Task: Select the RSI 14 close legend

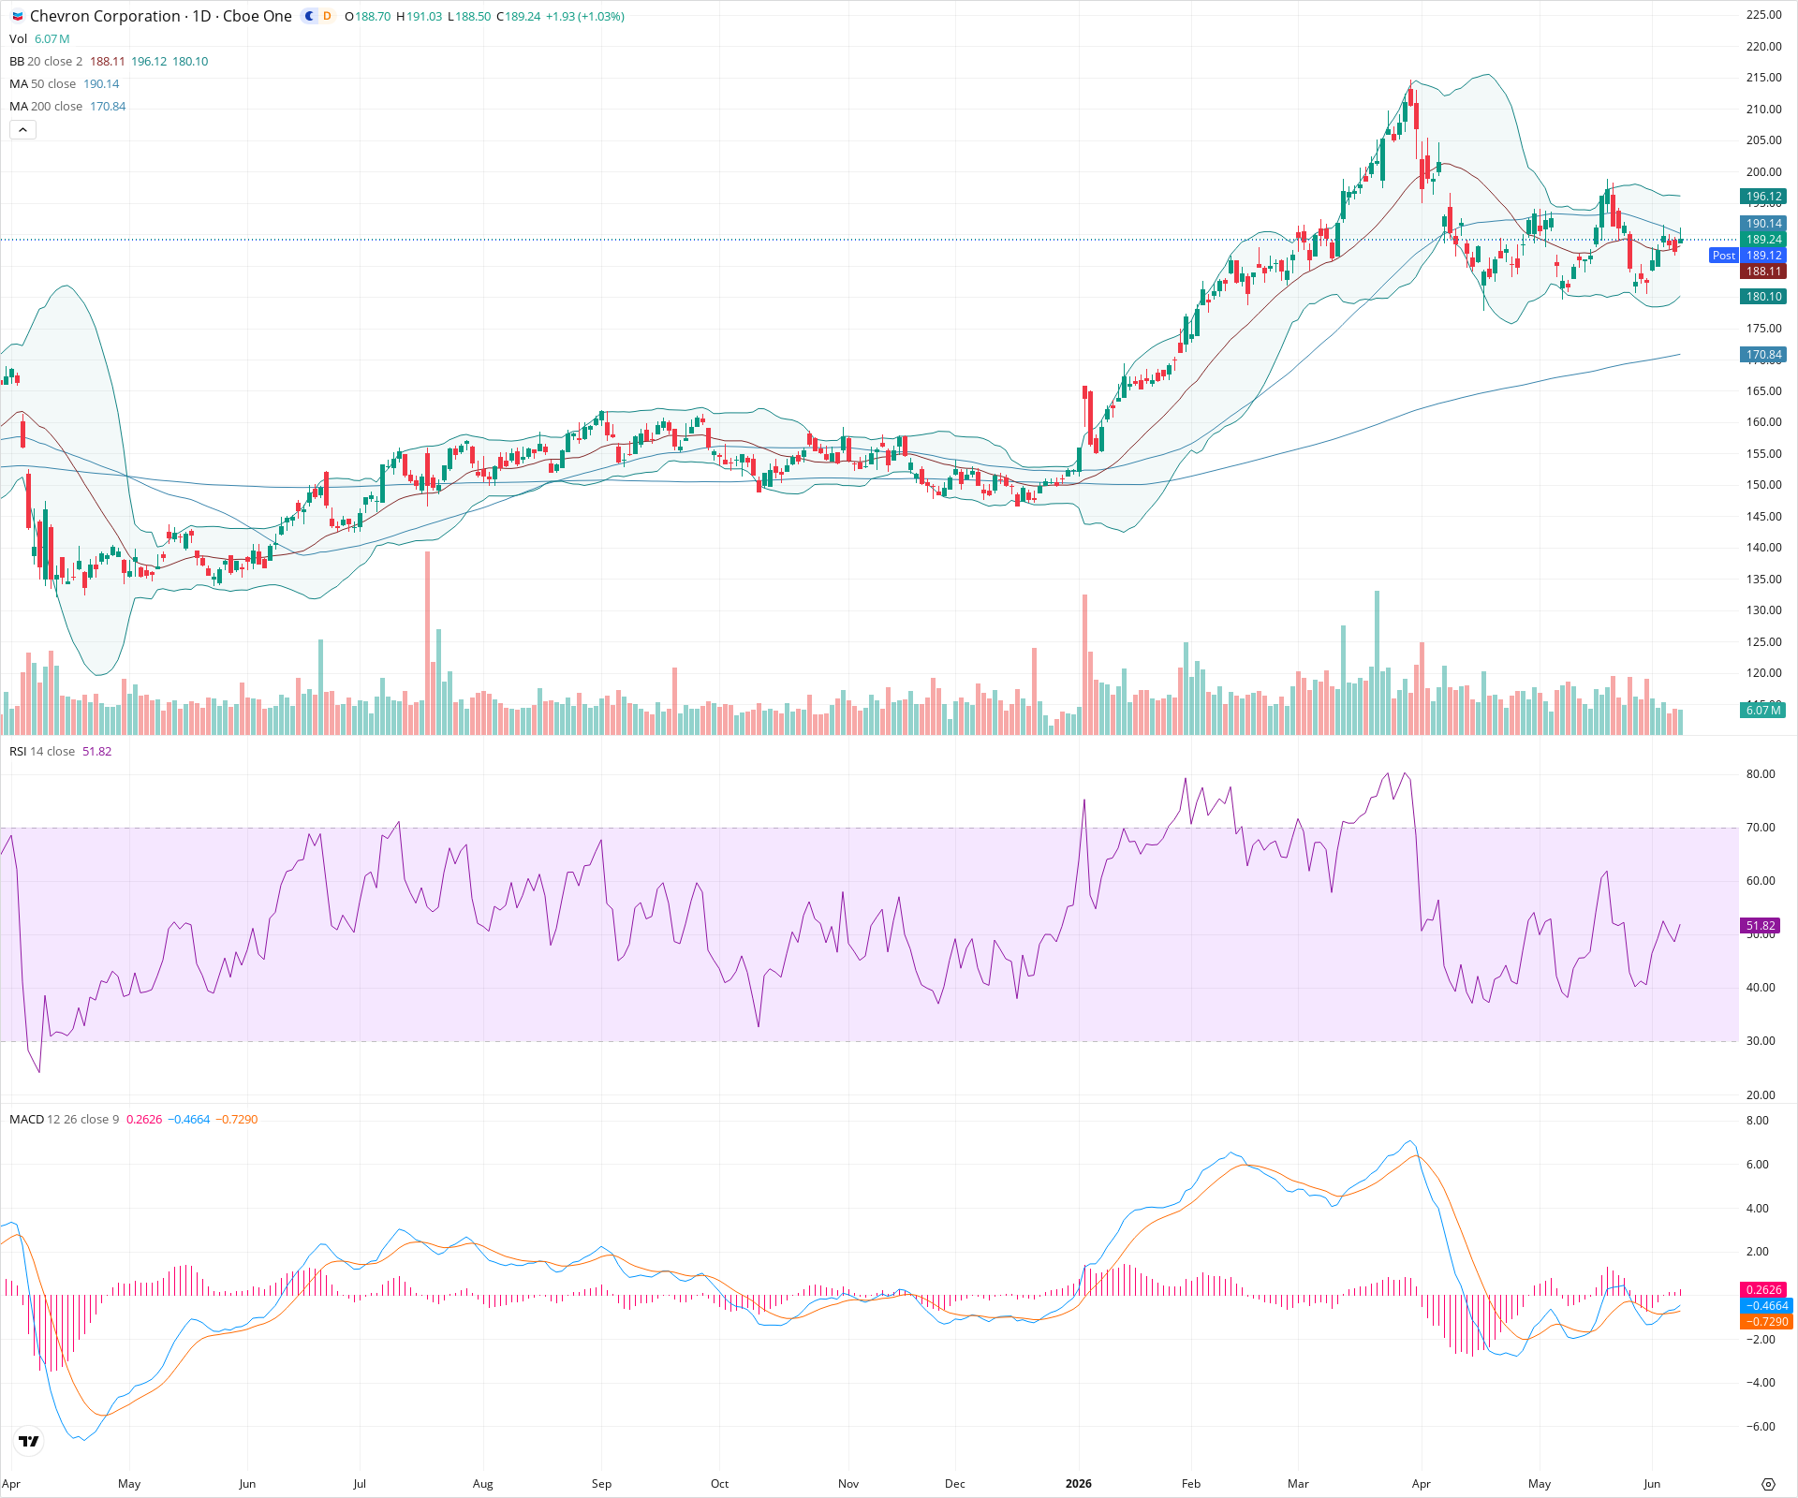Action: pyautogui.click(x=42, y=751)
